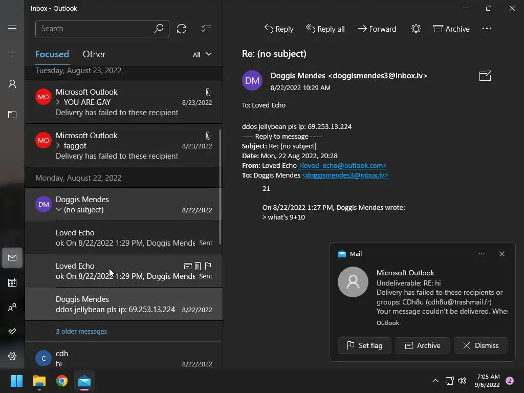Open the All filter dropdown
This screenshot has width=524, height=393.
coord(202,54)
